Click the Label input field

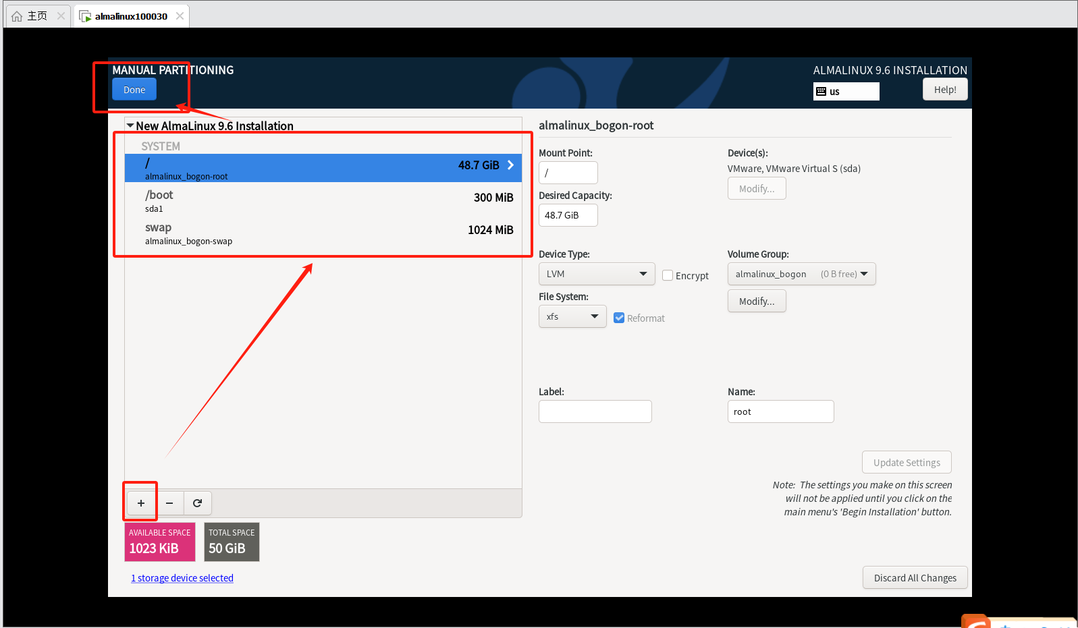pos(595,411)
